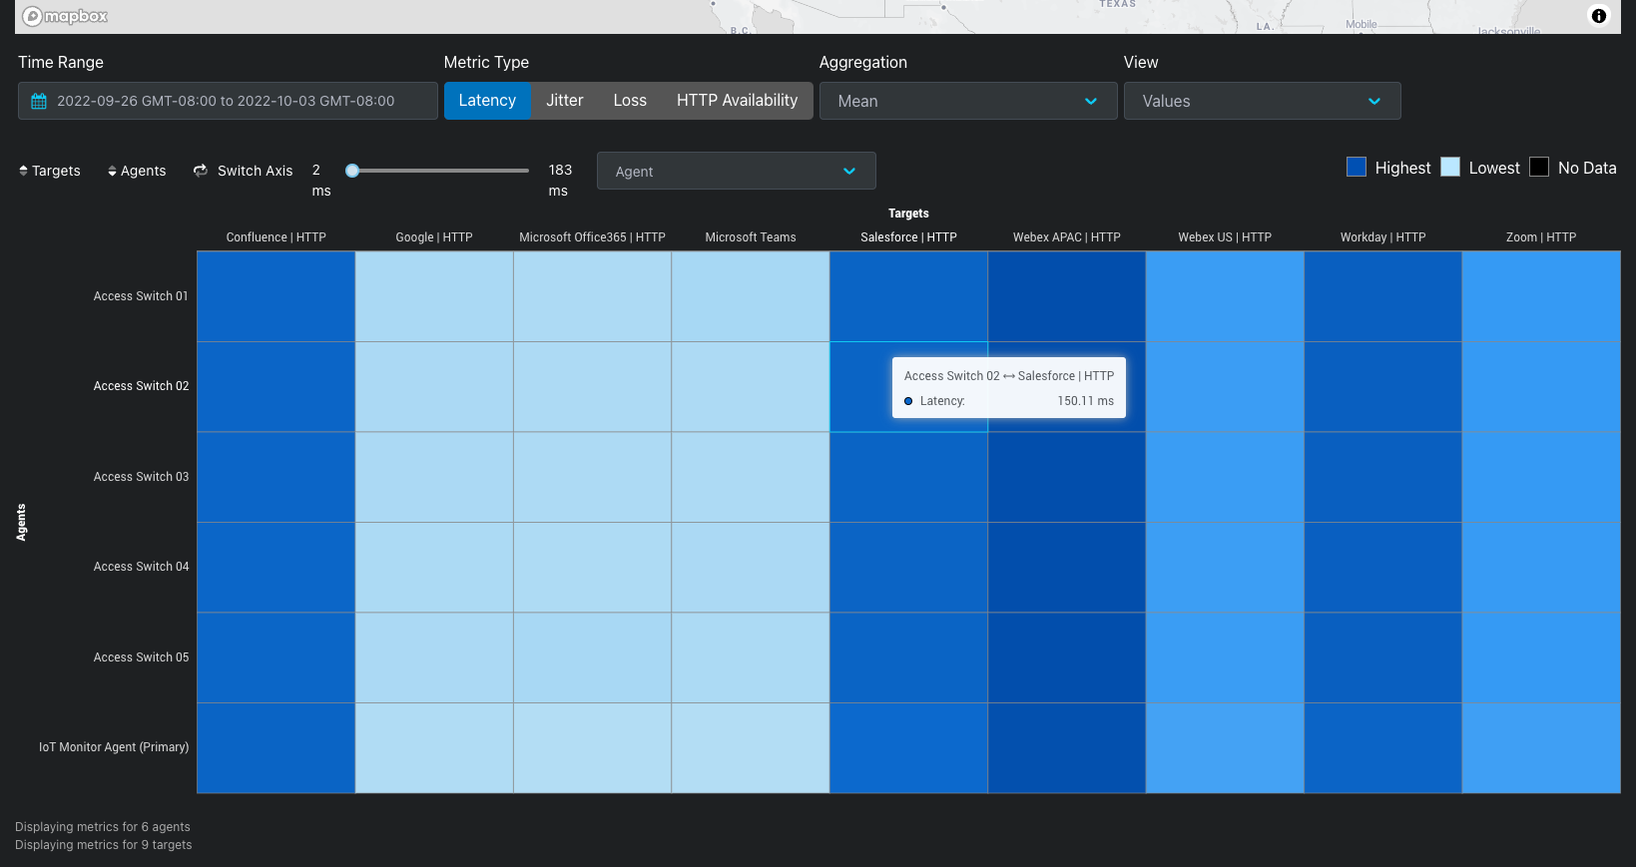This screenshot has height=867, width=1636.
Task: Click the latency range slider handle
Action: click(352, 171)
